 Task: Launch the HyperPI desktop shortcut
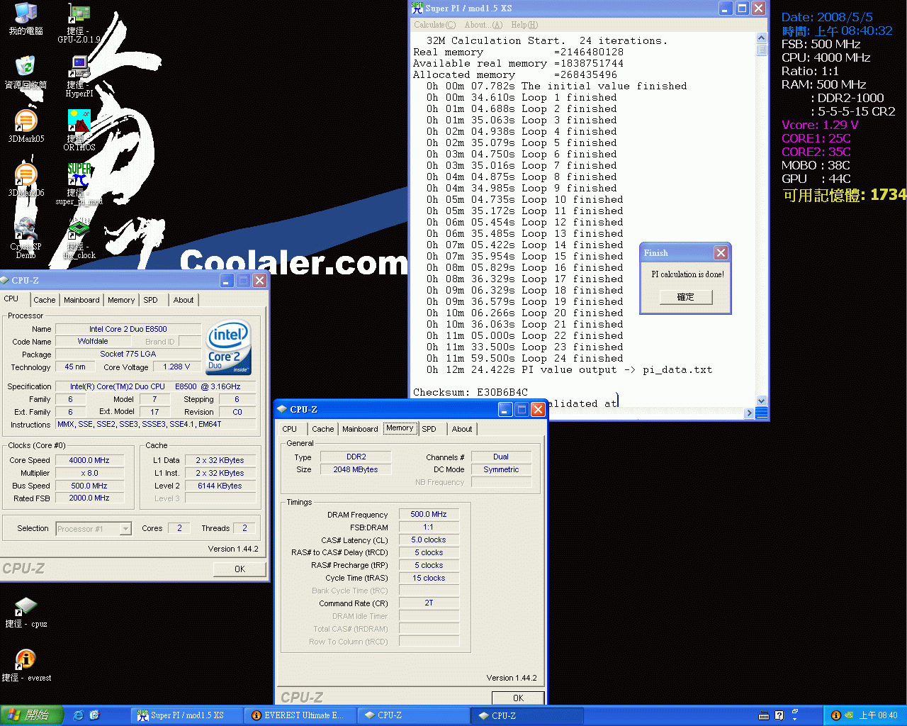(79, 77)
